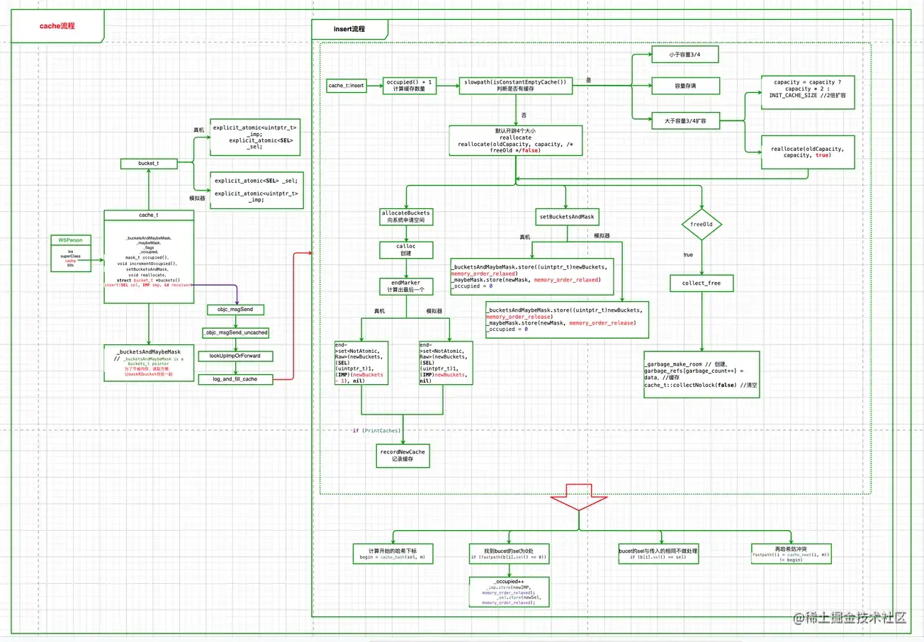Select the bucket box beginning with explicit_atomic<SEL> _sel
This screenshot has height=642, width=924.
pos(257,190)
